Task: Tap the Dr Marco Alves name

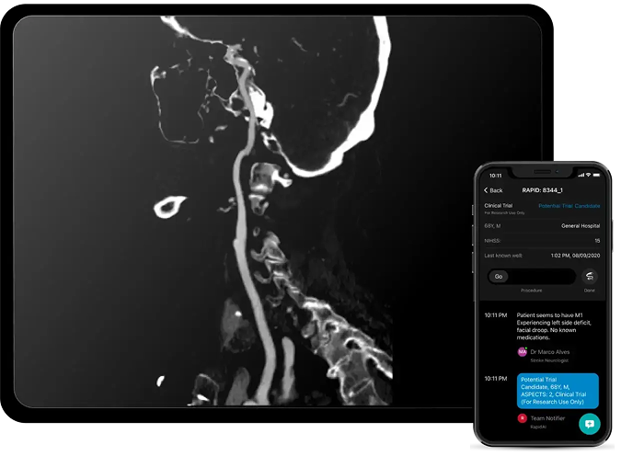Action: click(549, 352)
